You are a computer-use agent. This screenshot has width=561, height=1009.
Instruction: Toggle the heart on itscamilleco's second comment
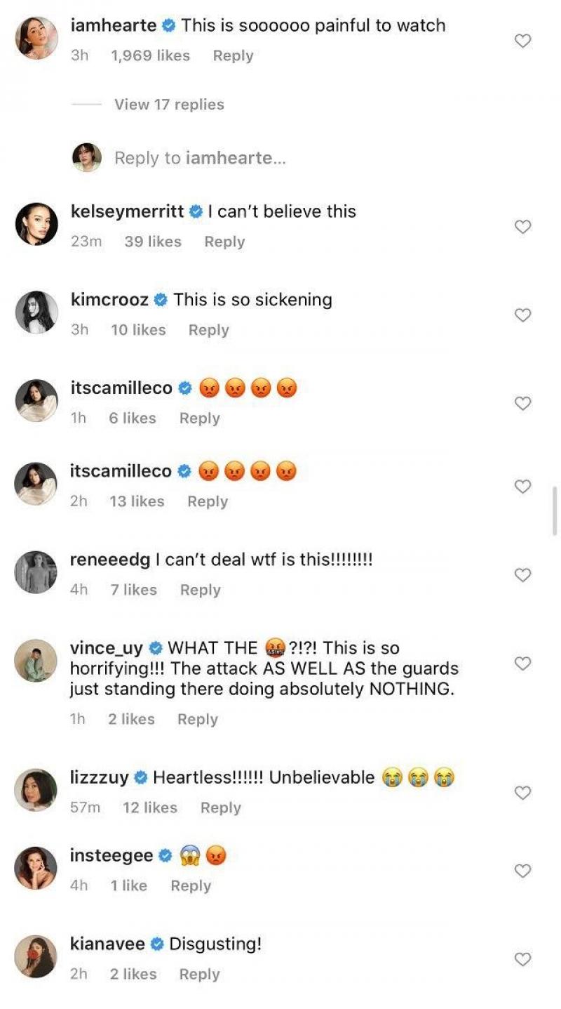click(x=522, y=486)
